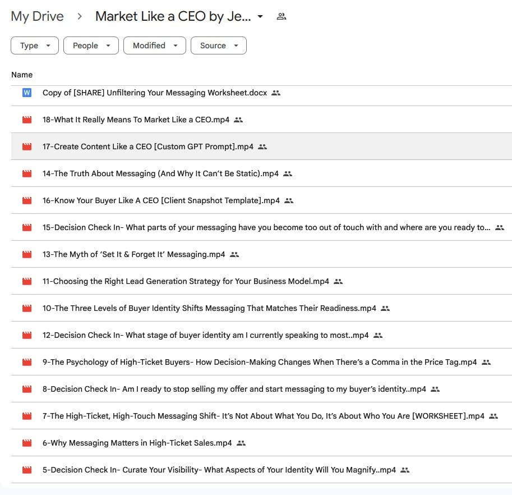The image size is (512, 495).
Task: Click the sharing icon beside 17-Create Content Like a CEO
Action: (x=262, y=146)
